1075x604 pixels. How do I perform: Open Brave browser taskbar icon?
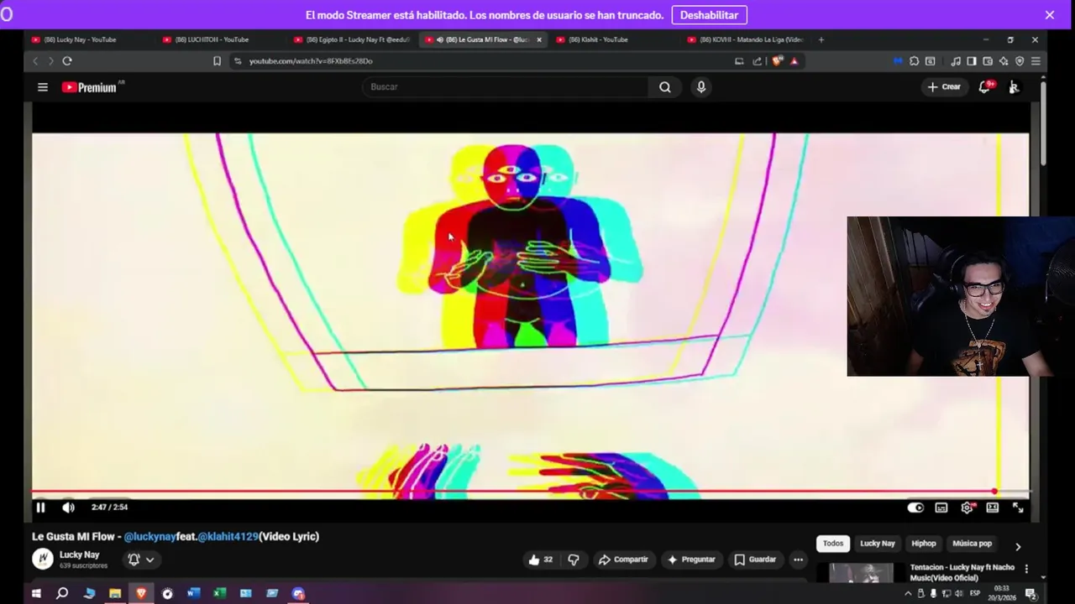tap(141, 593)
